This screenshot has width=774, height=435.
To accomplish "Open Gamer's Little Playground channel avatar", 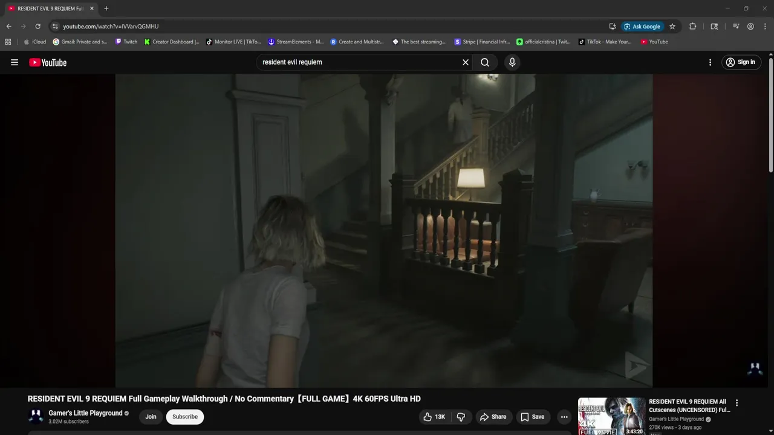I will coord(36,416).
